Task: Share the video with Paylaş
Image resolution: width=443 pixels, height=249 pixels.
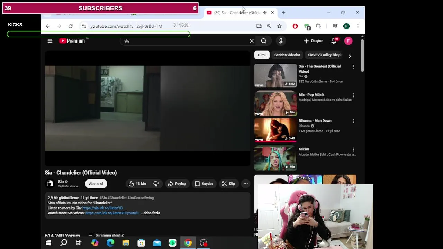Action: (177, 184)
